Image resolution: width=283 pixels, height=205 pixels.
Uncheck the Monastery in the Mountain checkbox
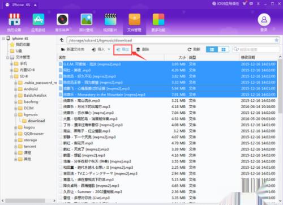(61, 95)
